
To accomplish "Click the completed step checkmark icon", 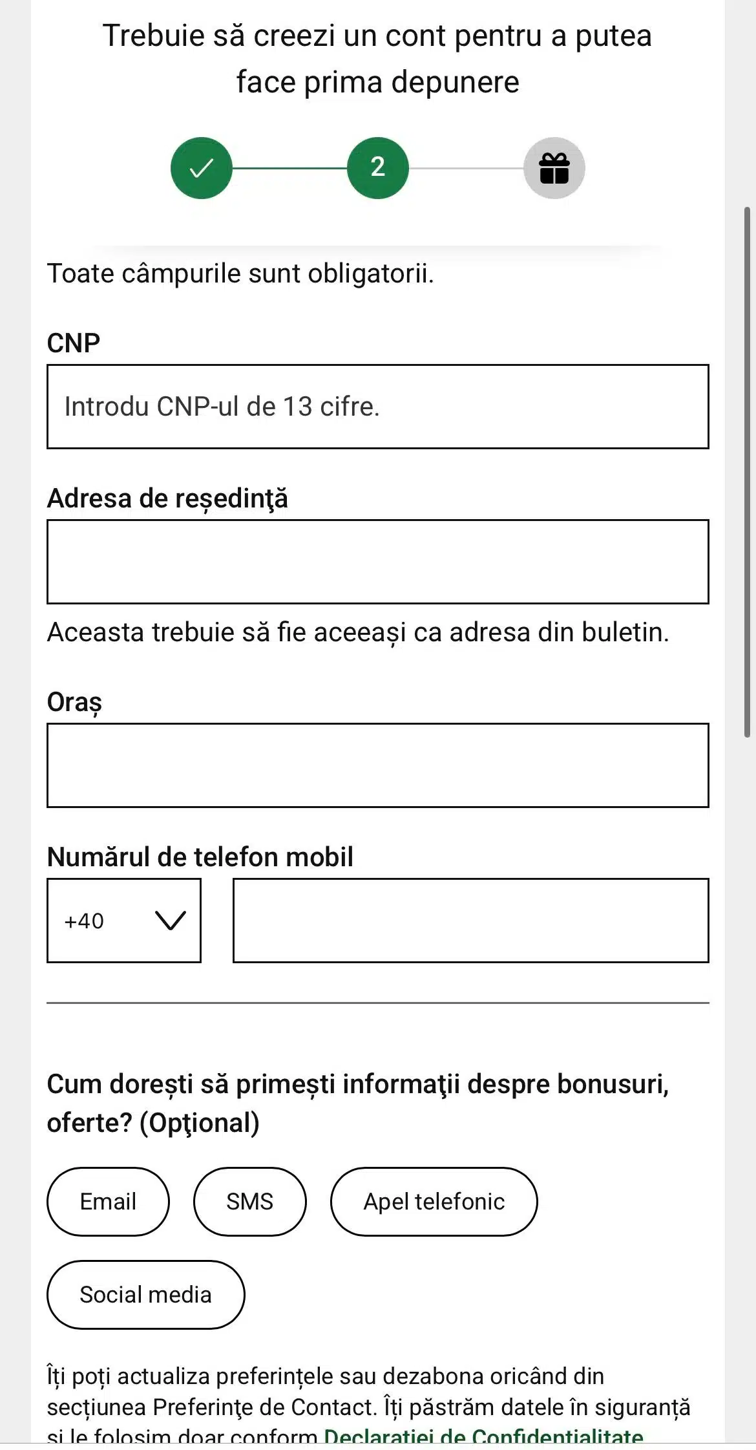I will (x=201, y=168).
